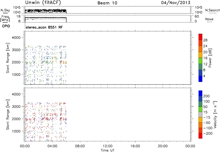Click the '12:00' time tick label
This screenshot has width=220, height=152.
tap(108, 146)
